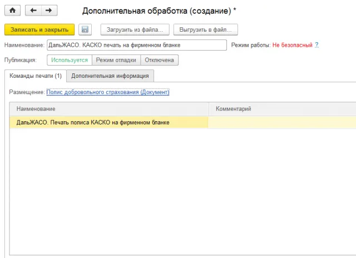Click the Не безопасный mode text
Screen dimensions: 356x258
(293, 45)
